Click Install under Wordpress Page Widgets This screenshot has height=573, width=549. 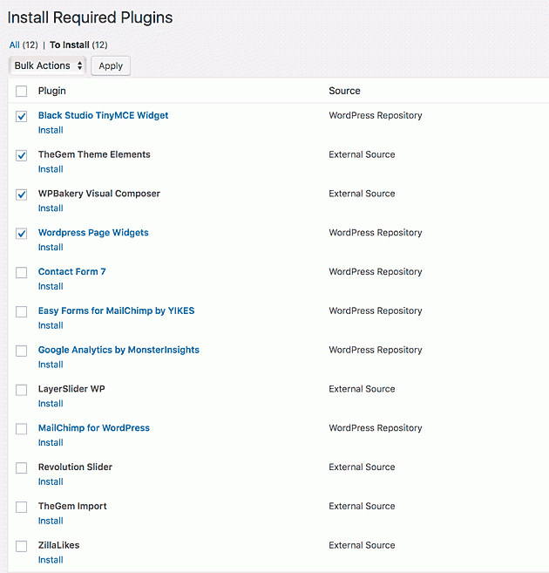[x=51, y=248]
